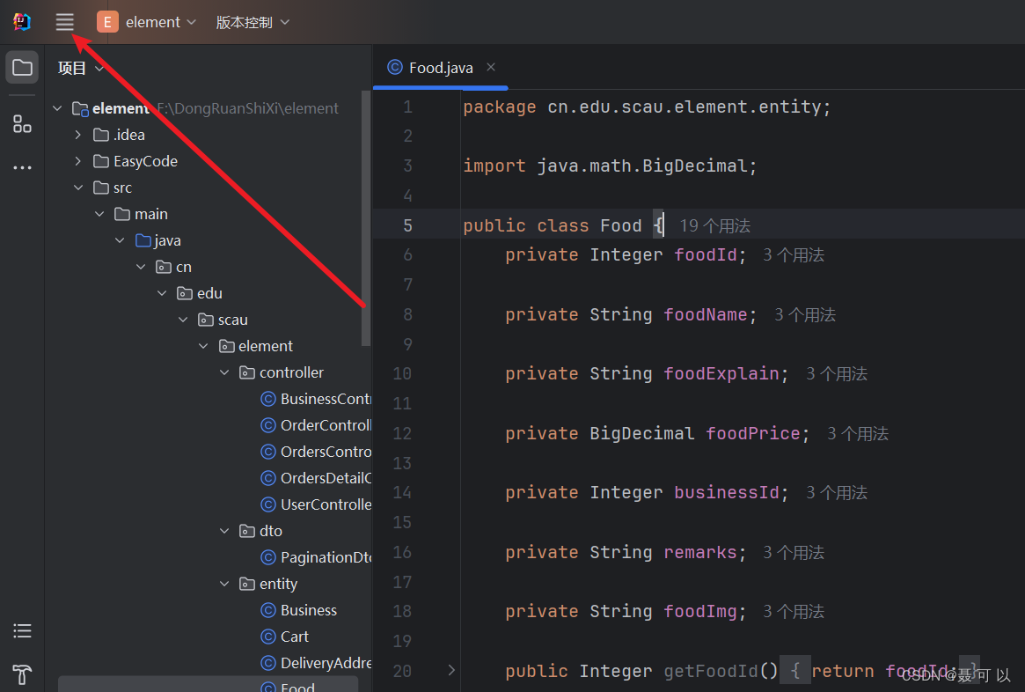Select the controller package row

coord(208,372)
